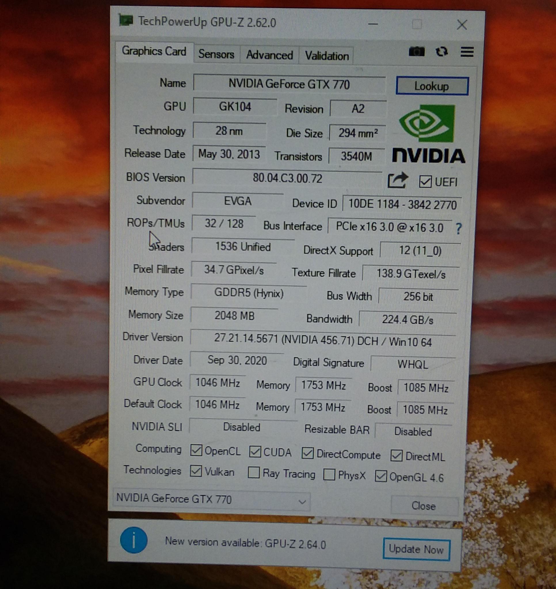
Task: Close the GPU-Z window with X
Action: point(462,25)
